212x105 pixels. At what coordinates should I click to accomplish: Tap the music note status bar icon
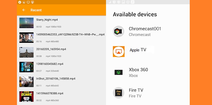pyautogui.click(x=133, y=2)
